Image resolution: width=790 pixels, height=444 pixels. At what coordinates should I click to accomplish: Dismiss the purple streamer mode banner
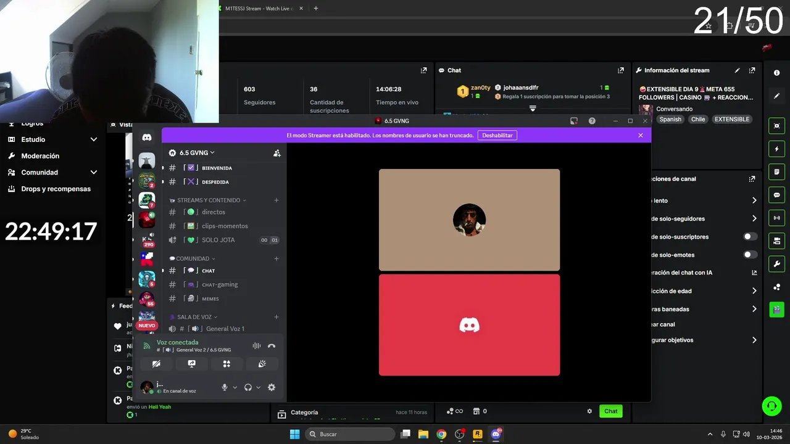click(641, 135)
